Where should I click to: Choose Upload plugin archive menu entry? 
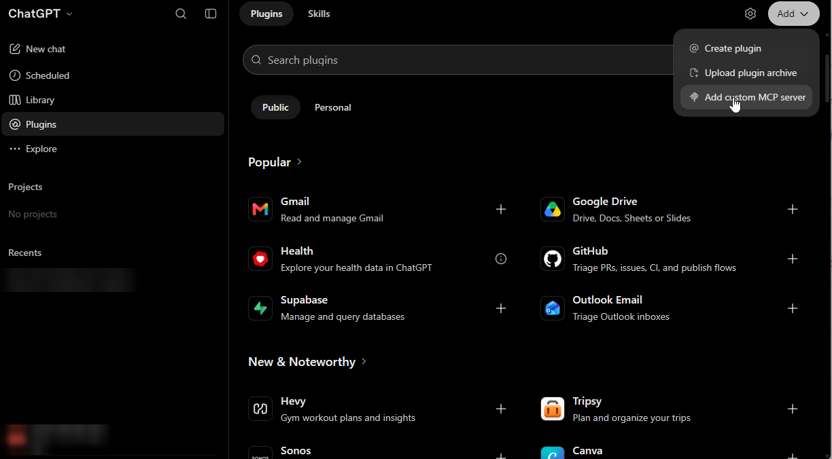point(746,73)
